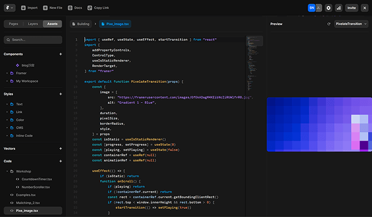Click the Import button
The image size is (372, 217).
[x=29, y=8]
